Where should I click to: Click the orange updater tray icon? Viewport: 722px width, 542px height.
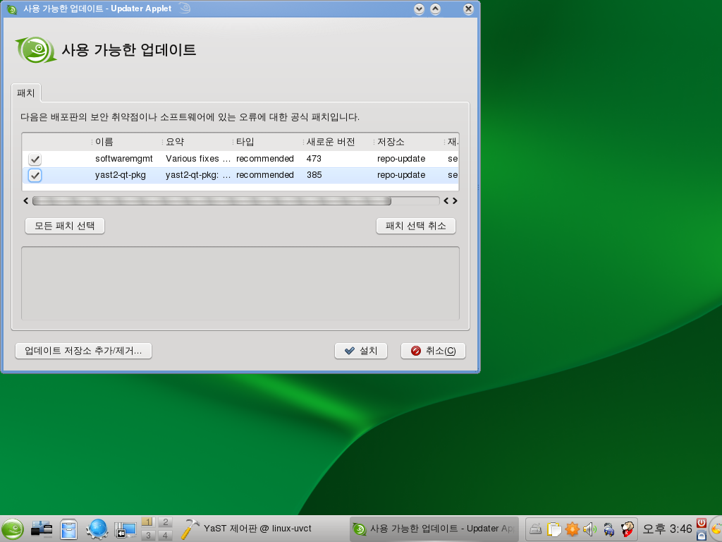pyautogui.click(x=572, y=529)
